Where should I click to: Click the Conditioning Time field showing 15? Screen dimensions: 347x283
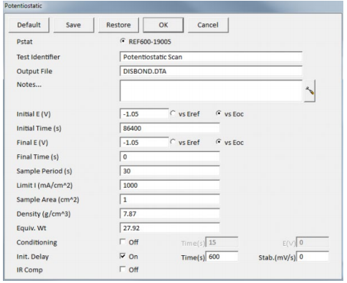[222, 242]
